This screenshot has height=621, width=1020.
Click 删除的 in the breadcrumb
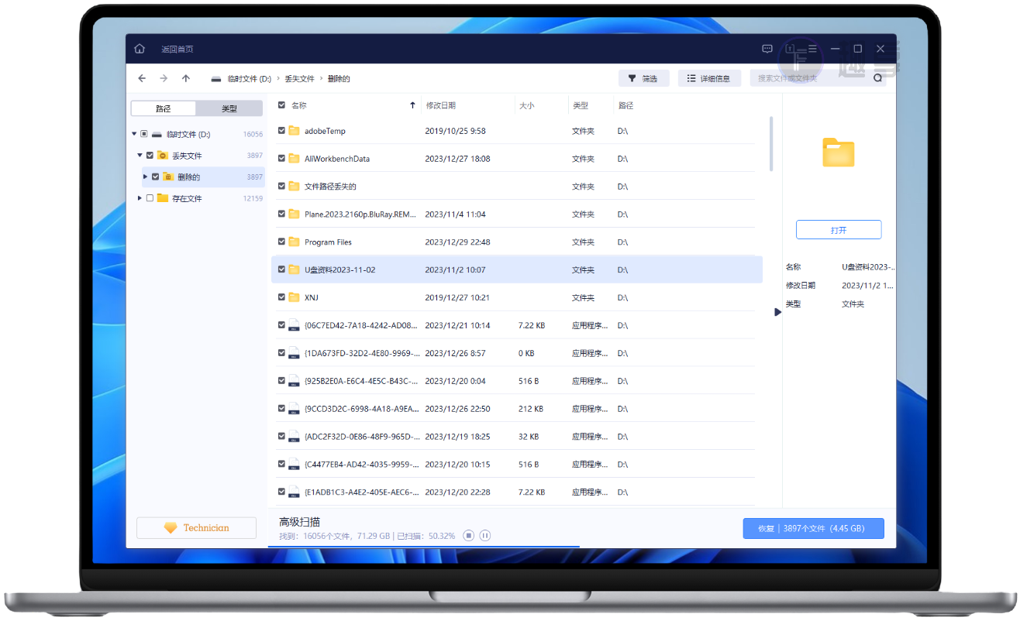[x=339, y=79]
